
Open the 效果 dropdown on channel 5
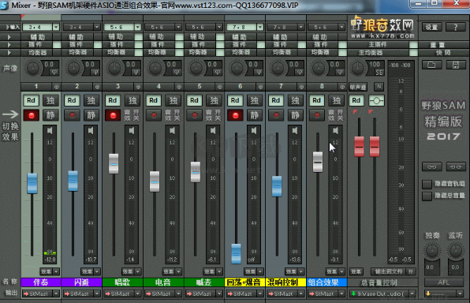click(213, 271)
